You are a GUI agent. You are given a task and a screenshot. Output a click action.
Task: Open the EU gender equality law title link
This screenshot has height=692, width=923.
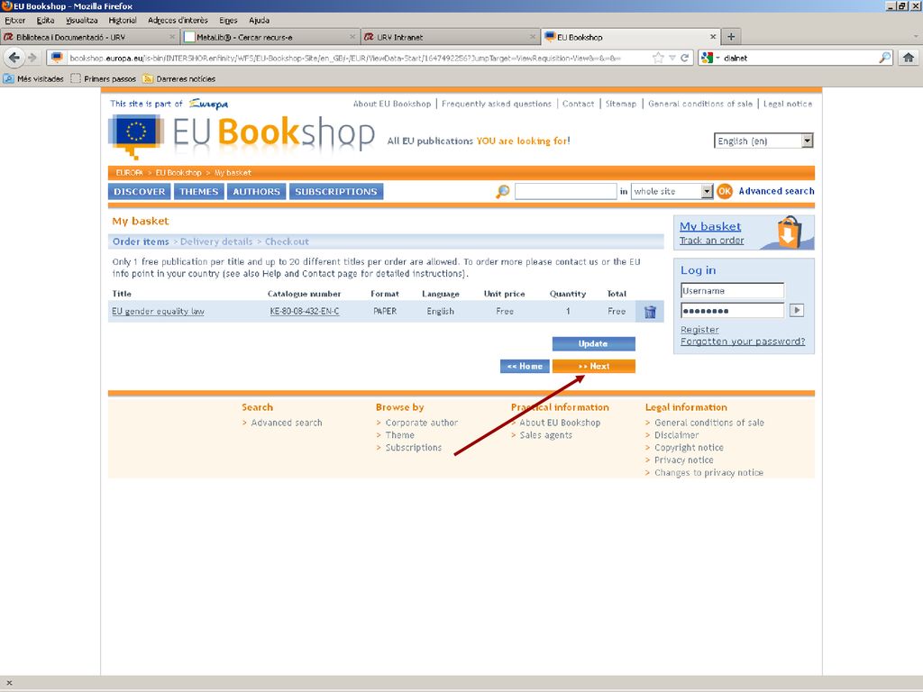pos(158,311)
